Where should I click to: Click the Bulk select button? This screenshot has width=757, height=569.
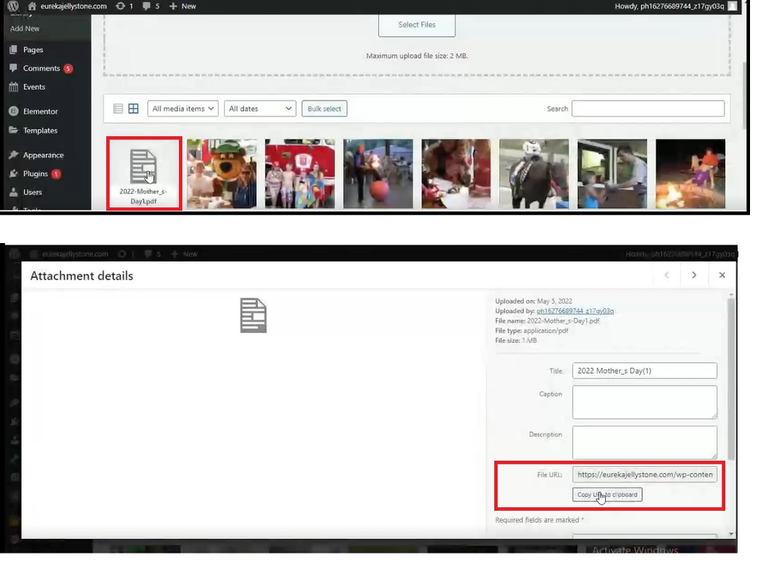[325, 108]
